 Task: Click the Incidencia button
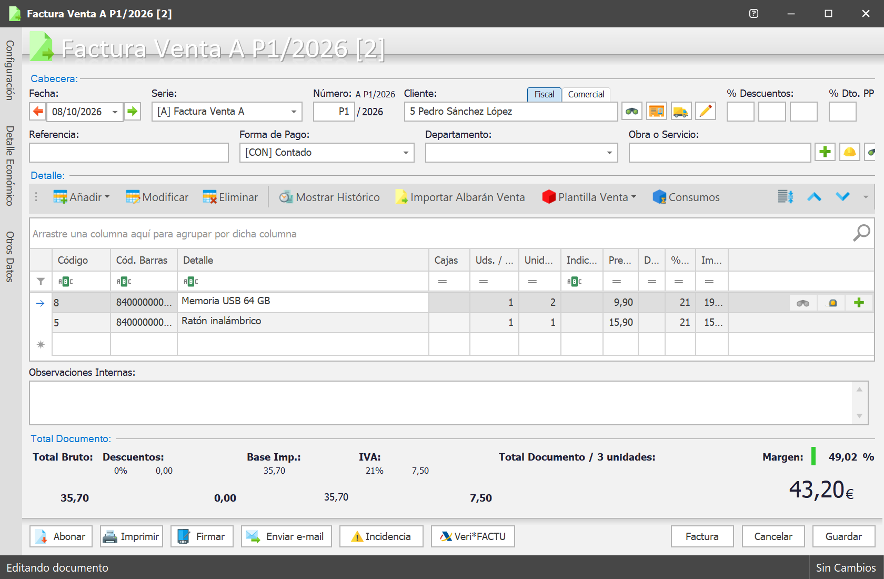[381, 536]
